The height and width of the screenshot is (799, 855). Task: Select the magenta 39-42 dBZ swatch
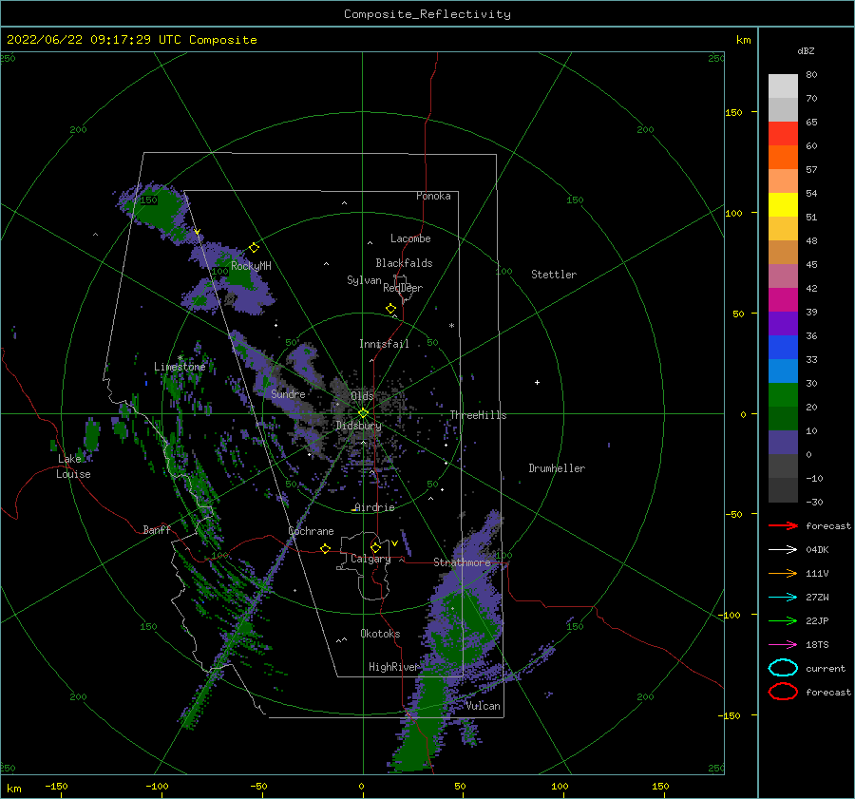coord(783,300)
